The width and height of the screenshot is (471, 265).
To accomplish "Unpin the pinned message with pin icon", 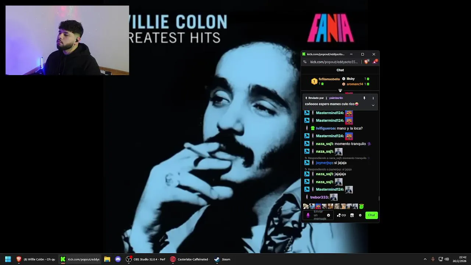I will (x=364, y=98).
